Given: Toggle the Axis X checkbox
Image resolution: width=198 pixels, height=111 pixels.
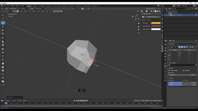Looking at the screenshot, I should click(169, 55).
